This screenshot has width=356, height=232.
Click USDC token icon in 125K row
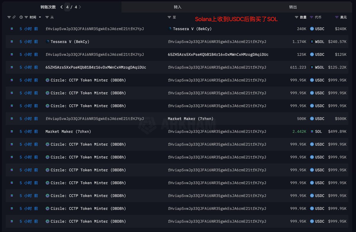coord(312,54)
